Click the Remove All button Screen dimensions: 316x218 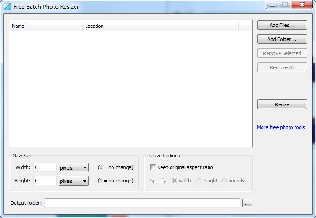coord(282,67)
